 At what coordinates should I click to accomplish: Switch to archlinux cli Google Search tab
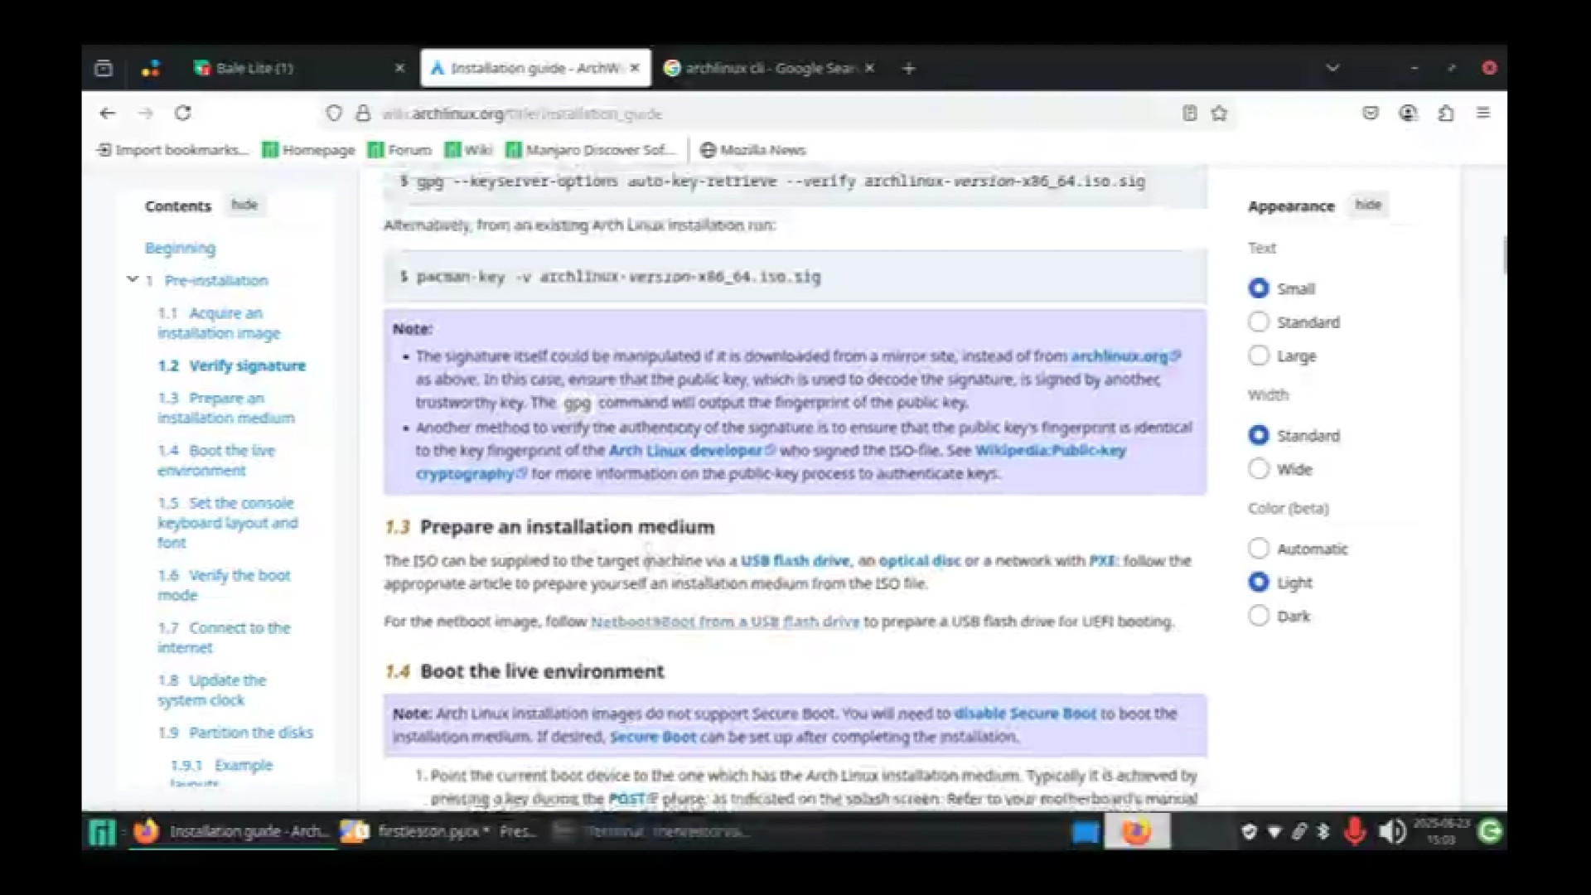tap(766, 68)
